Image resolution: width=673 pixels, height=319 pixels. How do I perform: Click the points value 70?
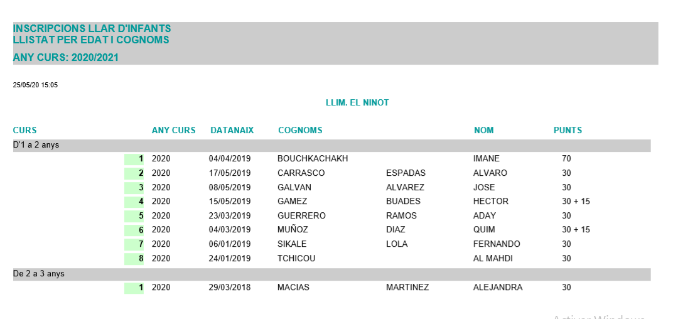click(x=566, y=158)
